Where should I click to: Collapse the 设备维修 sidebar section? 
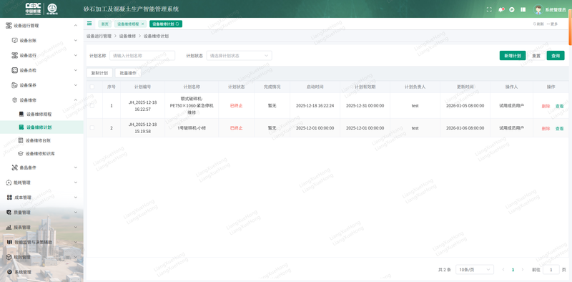point(76,100)
